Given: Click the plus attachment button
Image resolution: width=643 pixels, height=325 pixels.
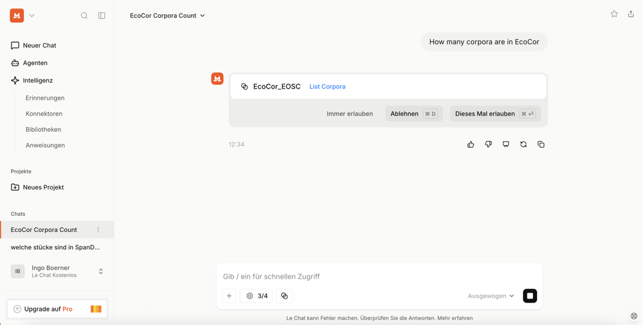Looking at the screenshot, I should [230, 296].
